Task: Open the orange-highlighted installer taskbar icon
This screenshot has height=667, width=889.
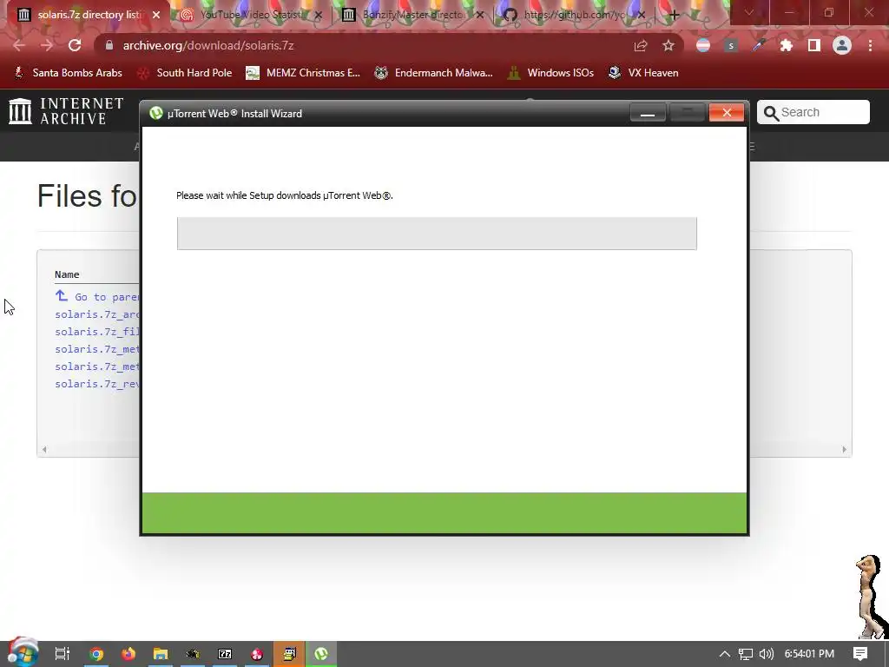Action: click(289, 654)
